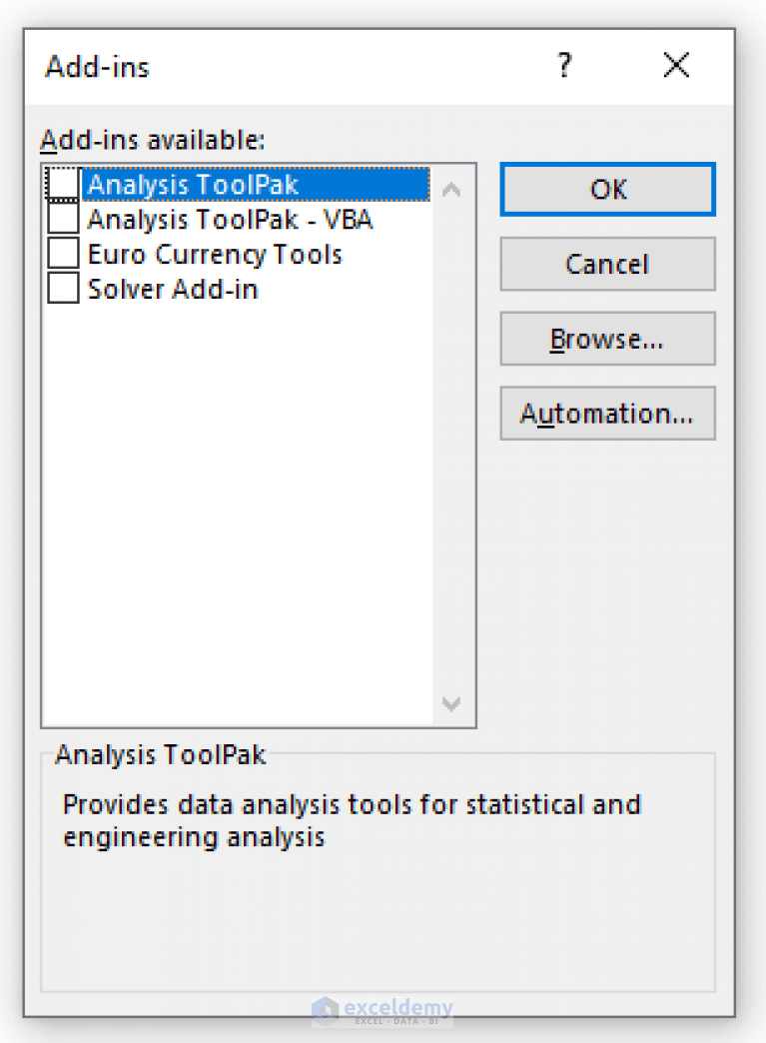Image resolution: width=766 pixels, height=1043 pixels.
Task: Click the scrollbar up arrow
Action: tap(451, 188)
